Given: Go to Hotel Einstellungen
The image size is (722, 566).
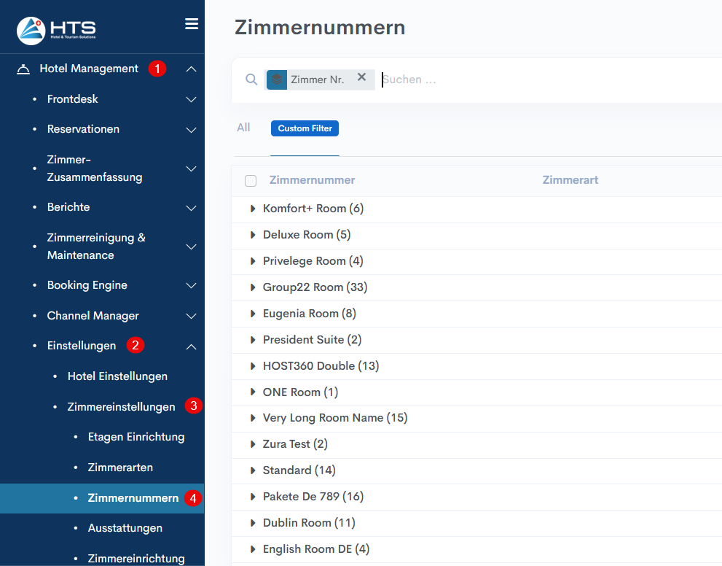Looking at the screenshot, I should click(117, 376).
